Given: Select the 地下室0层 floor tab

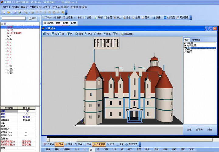Looking at the screenshot, I should [x=48, y=23].
